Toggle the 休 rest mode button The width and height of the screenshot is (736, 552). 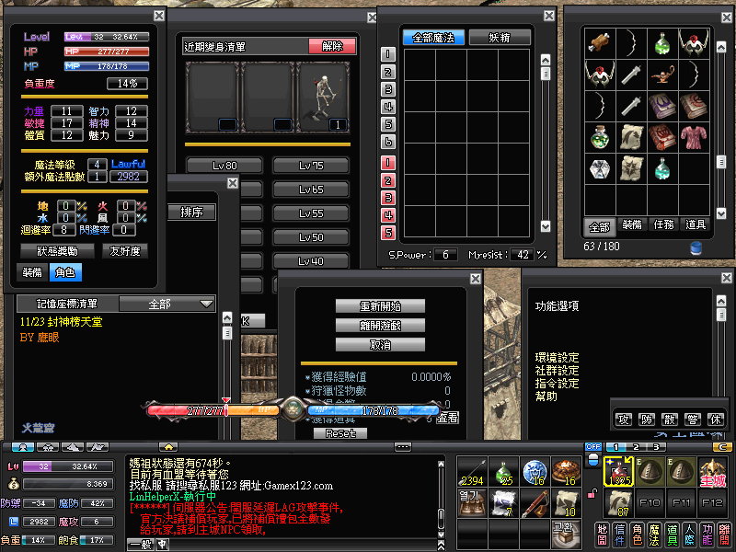[716, 420]
